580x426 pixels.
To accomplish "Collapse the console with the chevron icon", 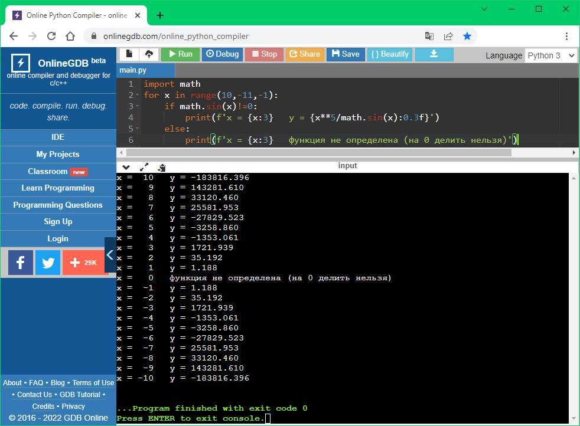I will [x=126, y=167].
